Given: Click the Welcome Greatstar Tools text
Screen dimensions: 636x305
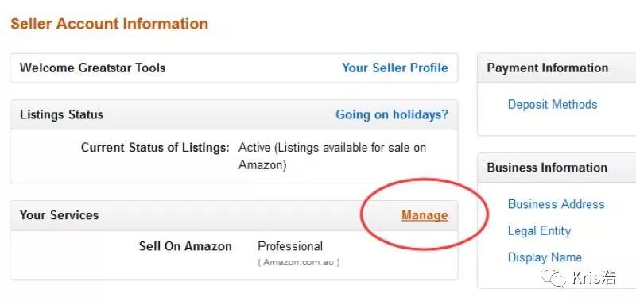Looking at the screenshot, I should [92, 68].
